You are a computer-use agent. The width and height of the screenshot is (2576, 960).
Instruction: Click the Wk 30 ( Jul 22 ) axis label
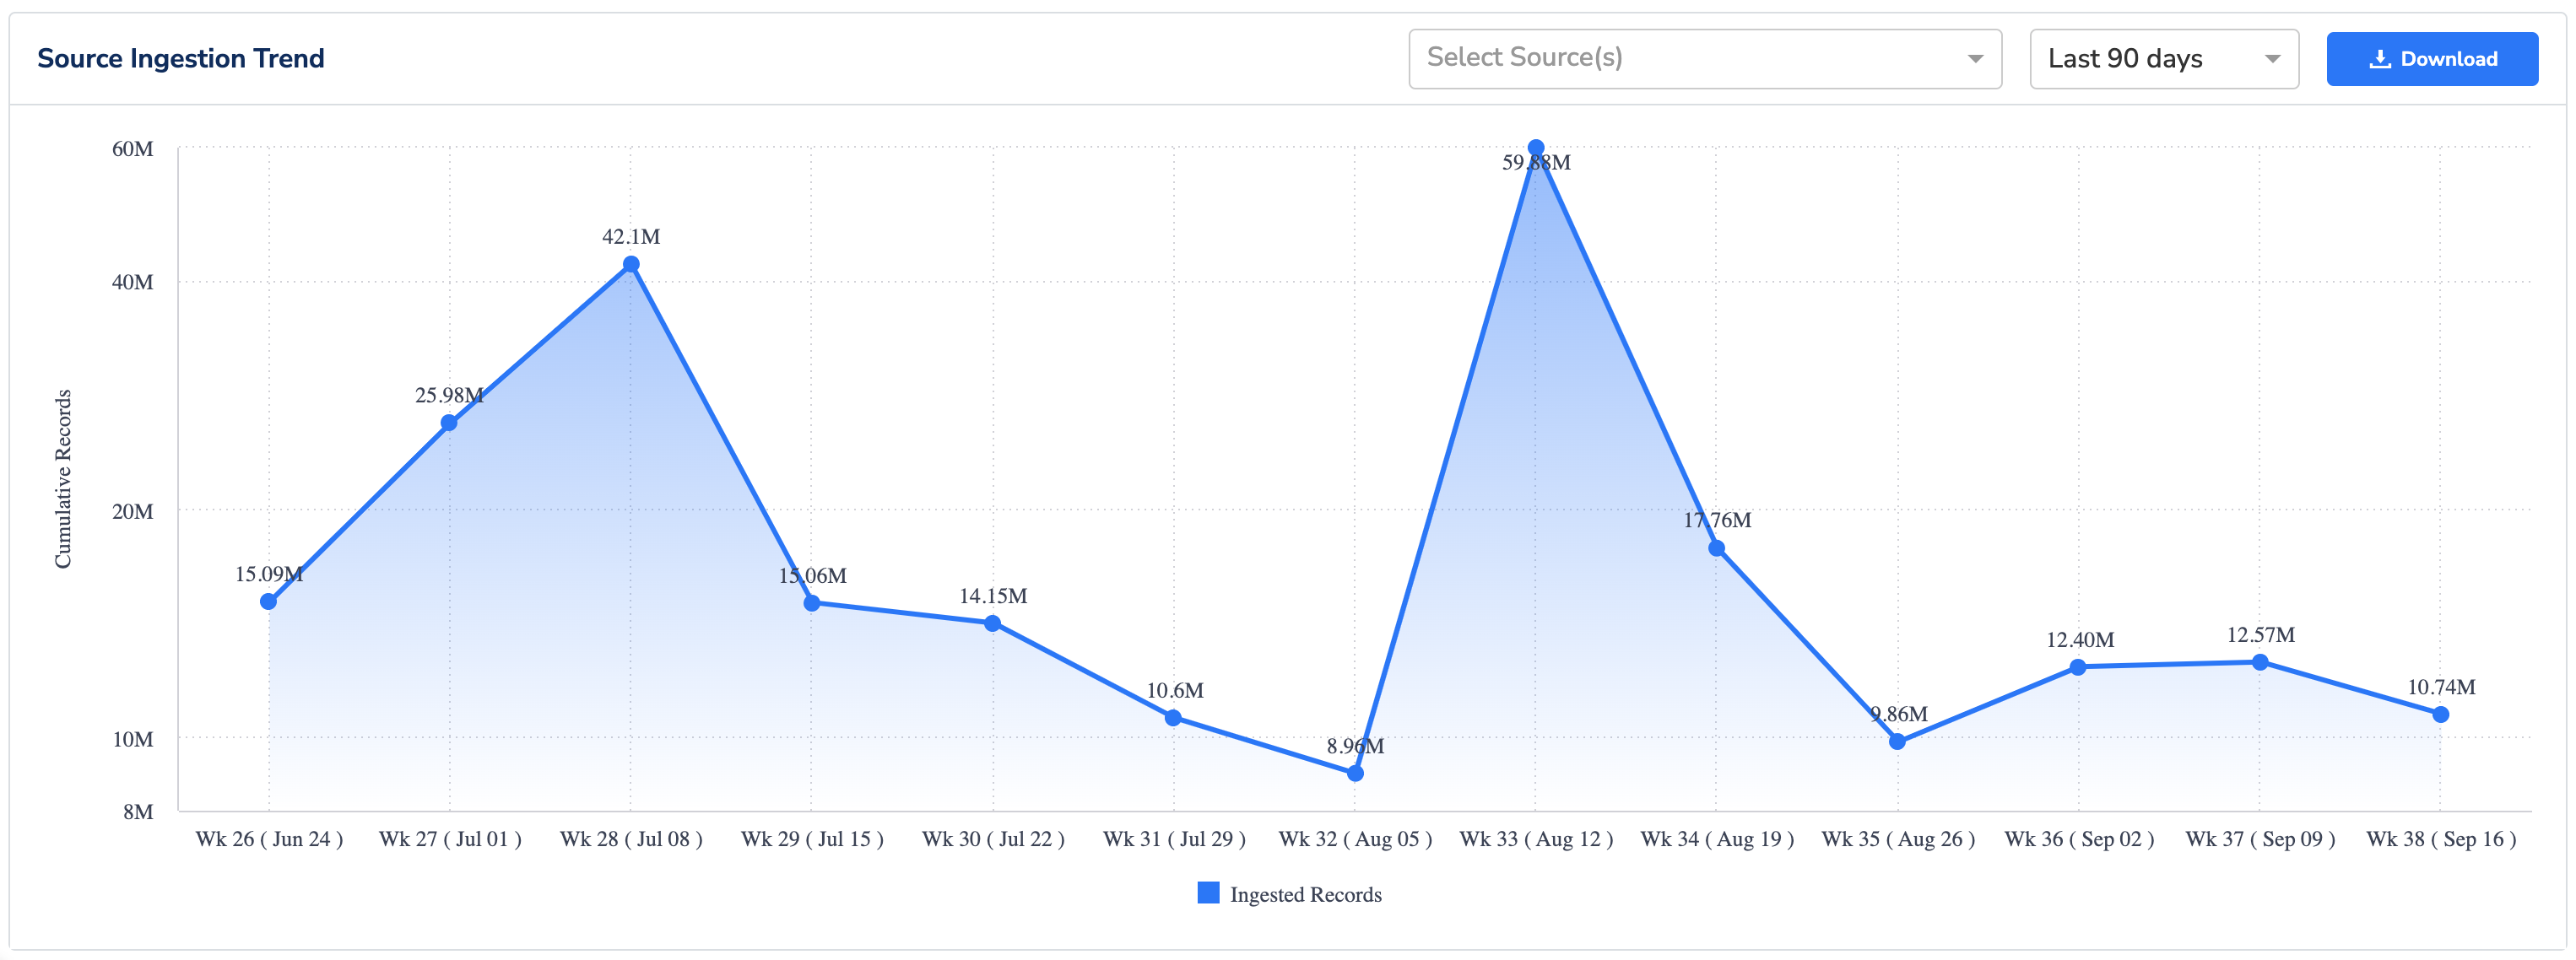click(x=993, y=839)
